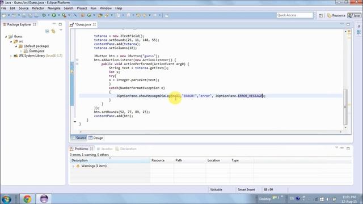Select the Guess.java editor tab
This screenshot has width=363, height=204.
pyautogui.click(x=83, y=24)
